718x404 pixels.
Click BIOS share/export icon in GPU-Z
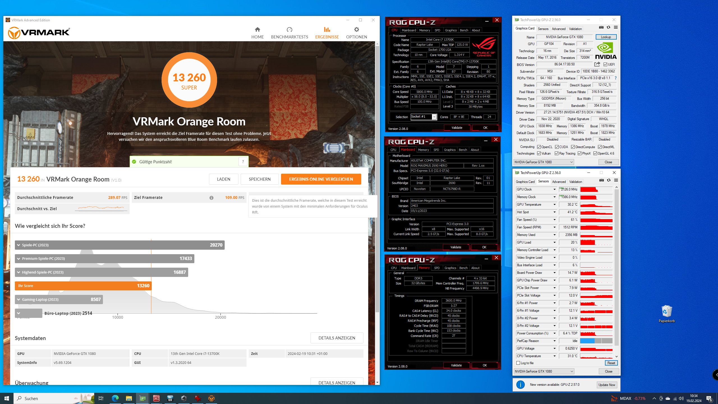597,64
